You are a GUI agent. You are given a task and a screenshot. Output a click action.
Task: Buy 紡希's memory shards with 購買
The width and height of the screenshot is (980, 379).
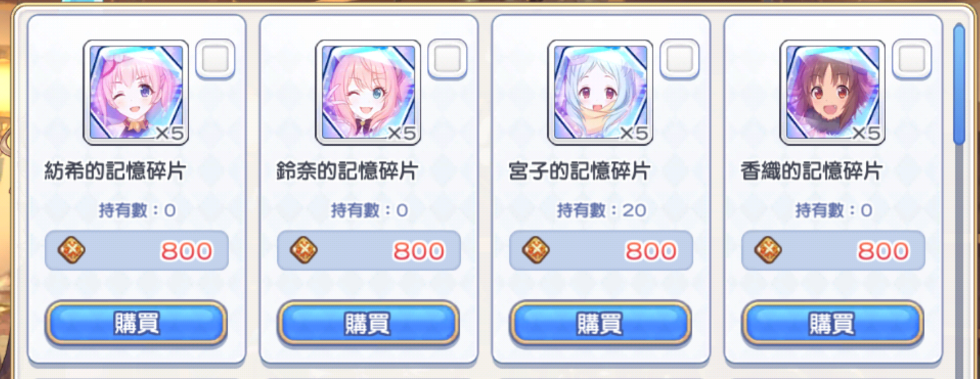pos(136,323)
